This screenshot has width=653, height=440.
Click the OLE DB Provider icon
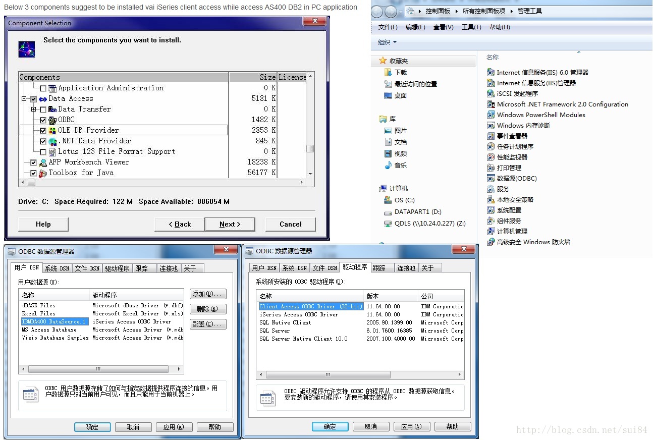[52, 131]
